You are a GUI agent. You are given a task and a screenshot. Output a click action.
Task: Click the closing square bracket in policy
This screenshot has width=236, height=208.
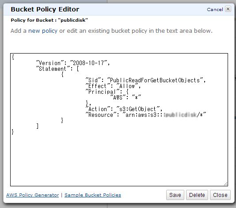[37, 126]
